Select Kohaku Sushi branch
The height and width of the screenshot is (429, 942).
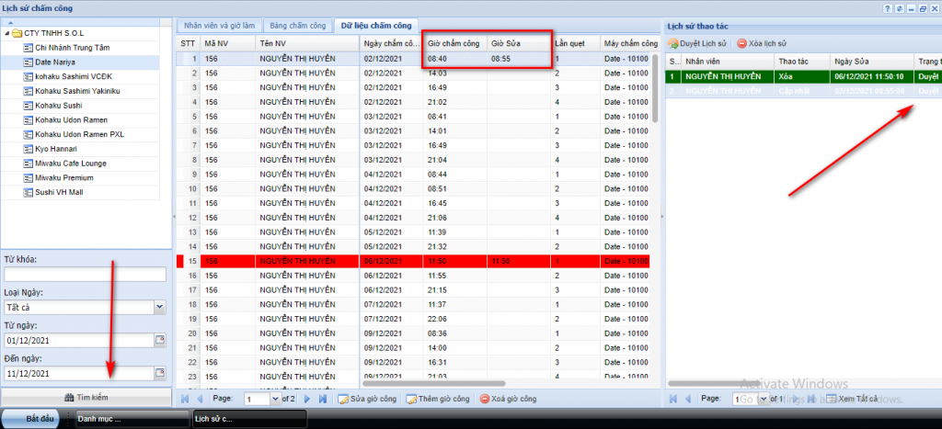[59, 106]
